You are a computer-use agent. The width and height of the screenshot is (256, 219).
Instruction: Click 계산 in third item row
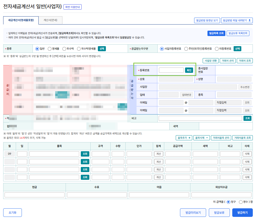(x=158, y=169)
